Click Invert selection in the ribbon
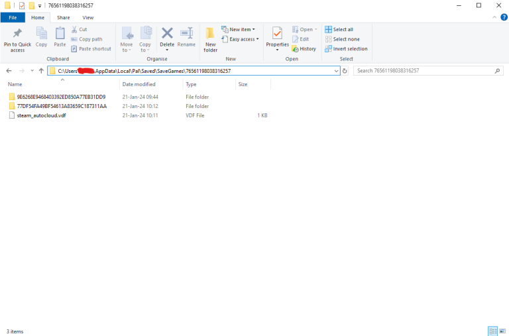Image resolution: width=509 pixels, height=336 pixels. click(346, 48)
